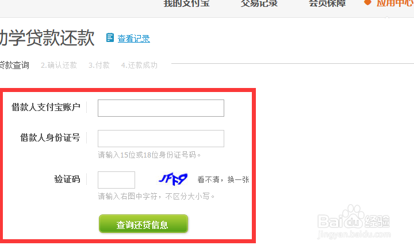The width and height of the screenshot is (414, 249).
Task: Select the 3.付款 step
Action: [x=99, y=65]
